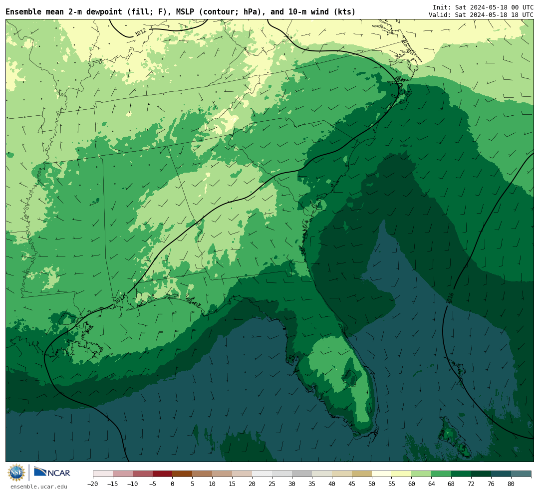Click the colorbar label 50

372,484
